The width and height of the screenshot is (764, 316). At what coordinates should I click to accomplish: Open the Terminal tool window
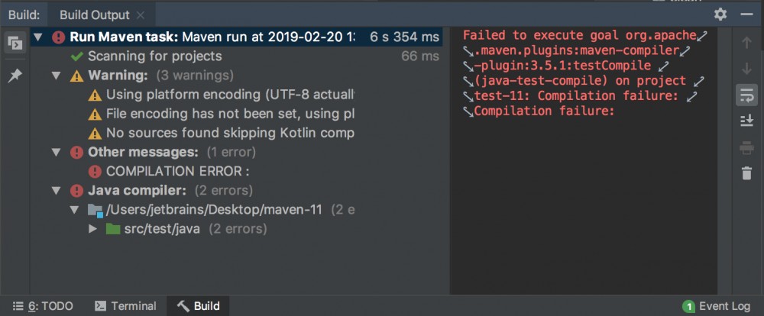(x=125, y=306)
